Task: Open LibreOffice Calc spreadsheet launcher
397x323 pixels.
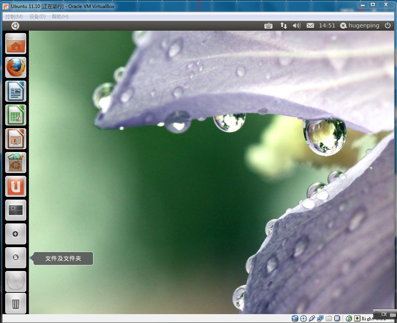Action: [16, 115]
